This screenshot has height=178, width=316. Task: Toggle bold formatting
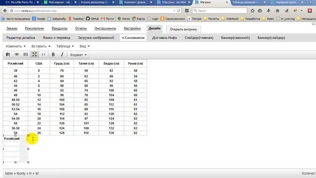pyautogui.click(x=53, y=54)
